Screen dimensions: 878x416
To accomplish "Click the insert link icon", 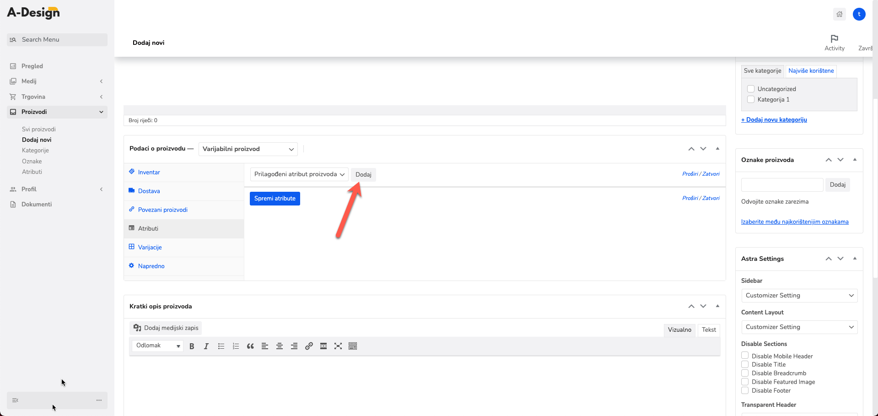I will [x=309, y=346].
